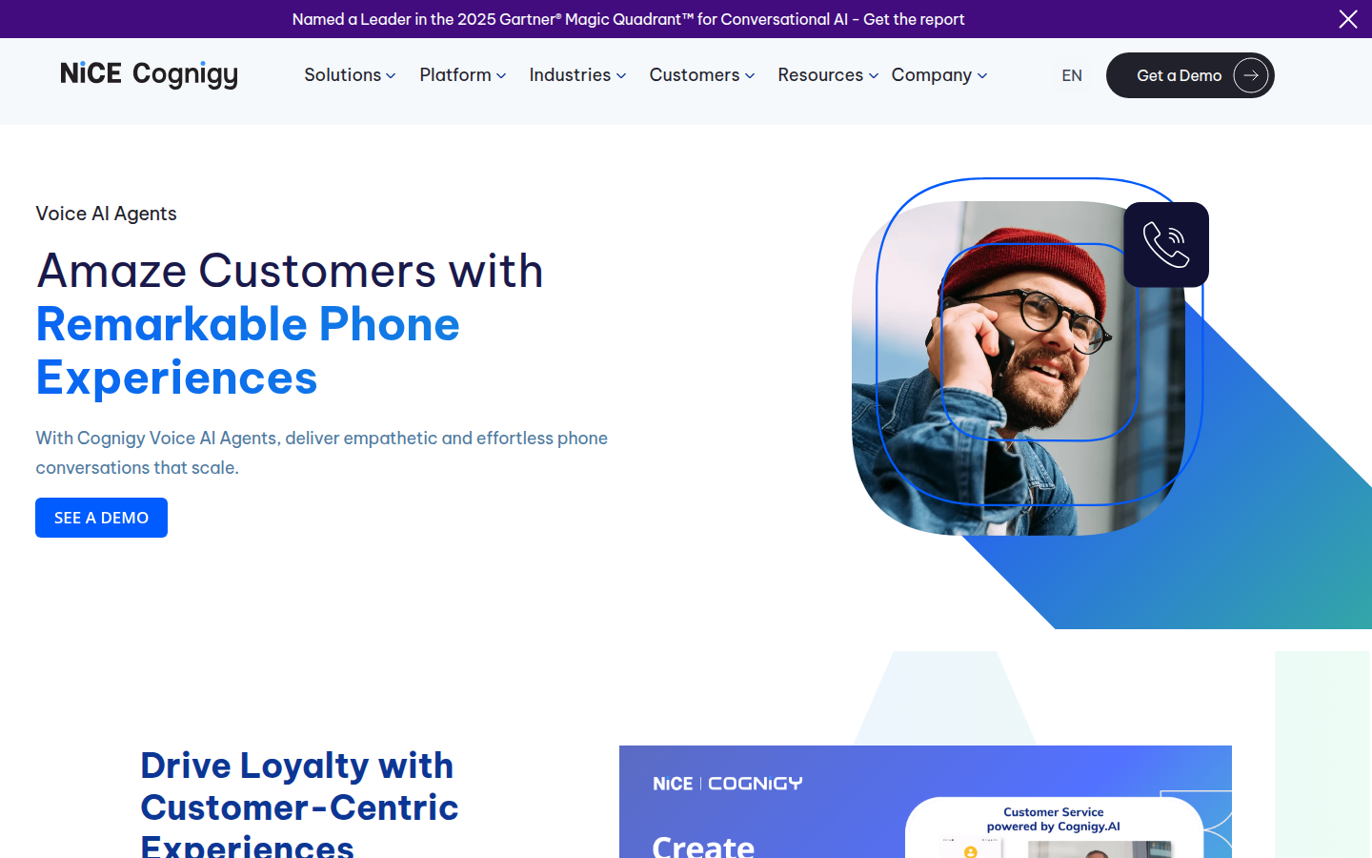The width and height of the screenshot is (1372, 858).
Task: Open the Resources menu
Action: point(828,75)
